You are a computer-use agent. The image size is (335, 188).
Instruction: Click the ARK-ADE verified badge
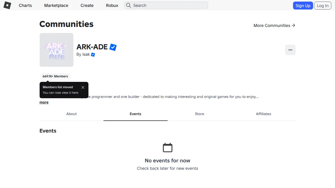point(113,47)
